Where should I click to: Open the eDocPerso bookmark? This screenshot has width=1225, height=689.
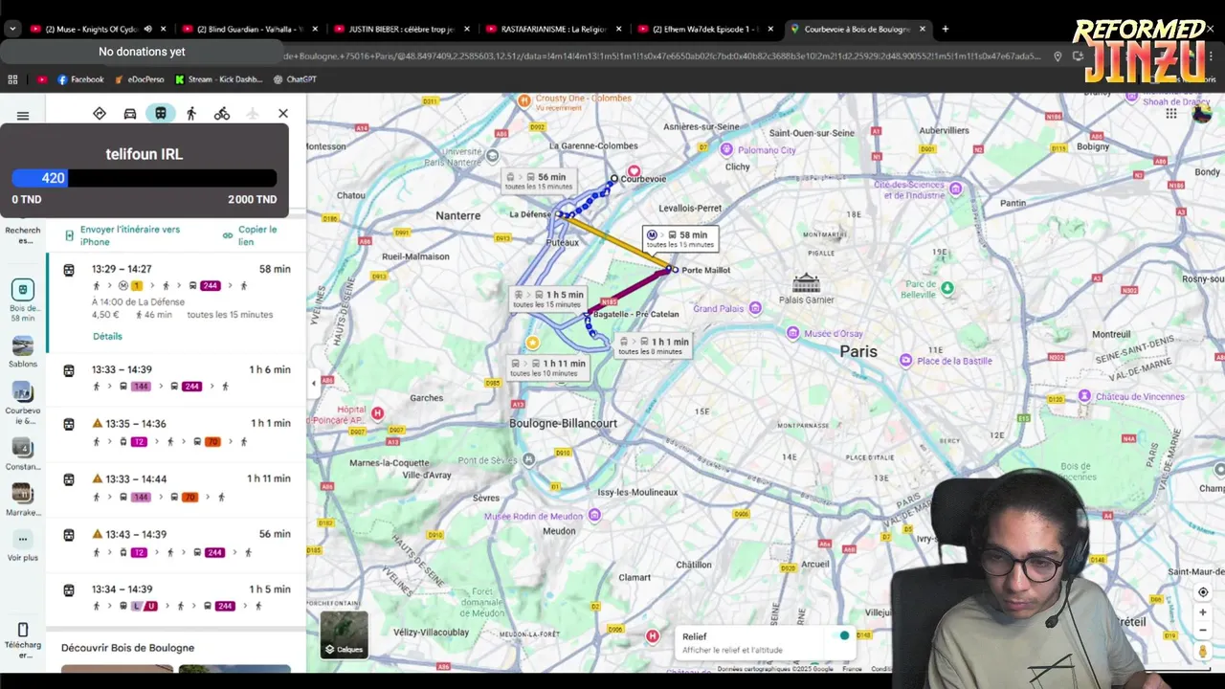pyautogui.click(x=140, y=79)
